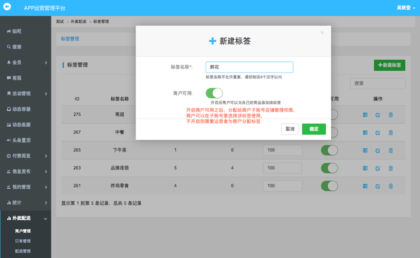This screenshot has height=258, width=420.
Task: Toggle 商户可用 switch in the dialog
Action: (x=214, y=93)
